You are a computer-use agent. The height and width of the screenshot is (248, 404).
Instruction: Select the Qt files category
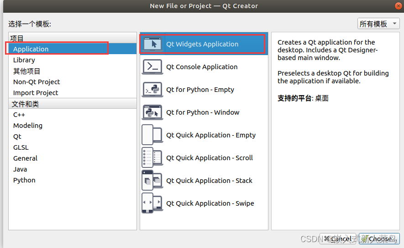click(73, 137)
